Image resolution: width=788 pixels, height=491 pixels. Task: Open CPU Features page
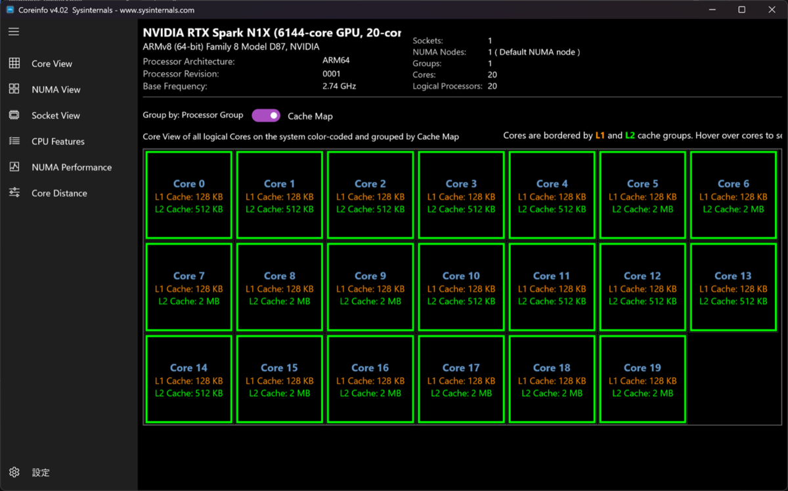coord(69,141)
